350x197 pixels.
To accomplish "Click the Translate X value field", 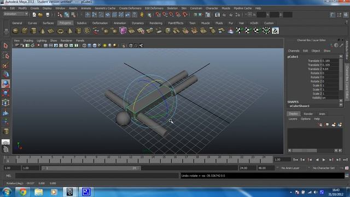I will click(330, 61).
